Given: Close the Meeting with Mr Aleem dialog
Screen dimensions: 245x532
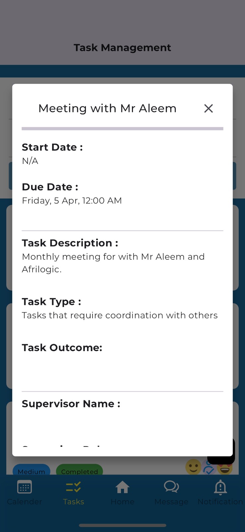Looking at the screenshot, I should 209,108.
